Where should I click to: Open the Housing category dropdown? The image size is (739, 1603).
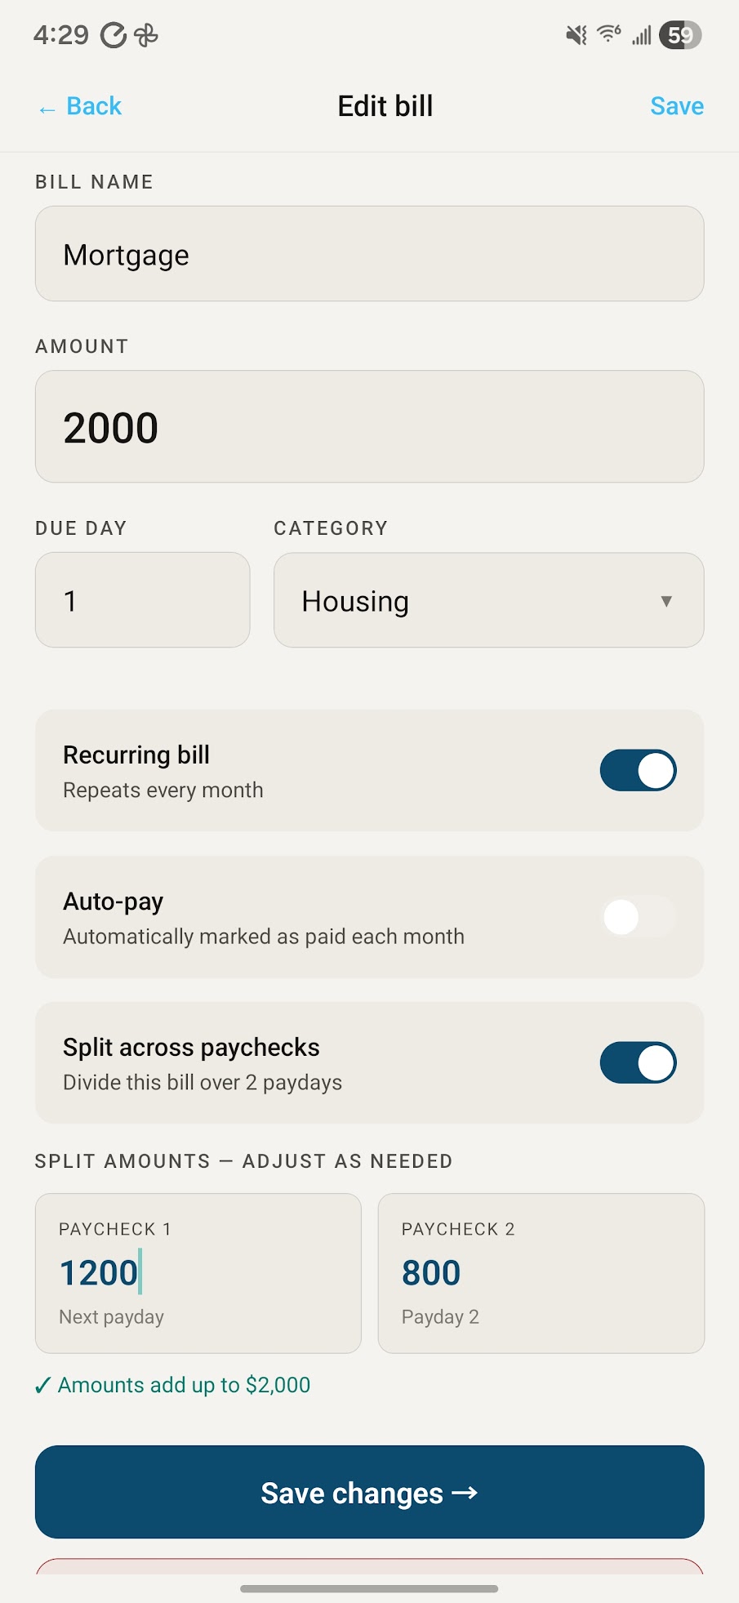(x=488, y=601)
